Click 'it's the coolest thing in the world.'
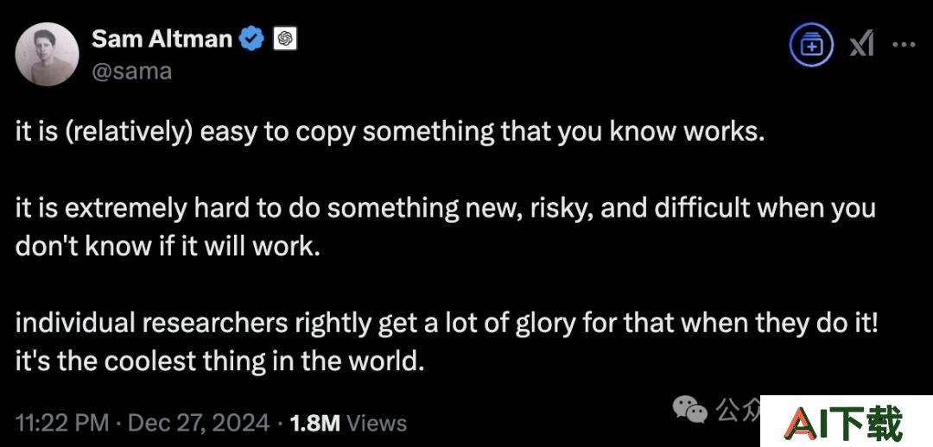The height and width of the screenshot is (447, 933). point(219,362)
